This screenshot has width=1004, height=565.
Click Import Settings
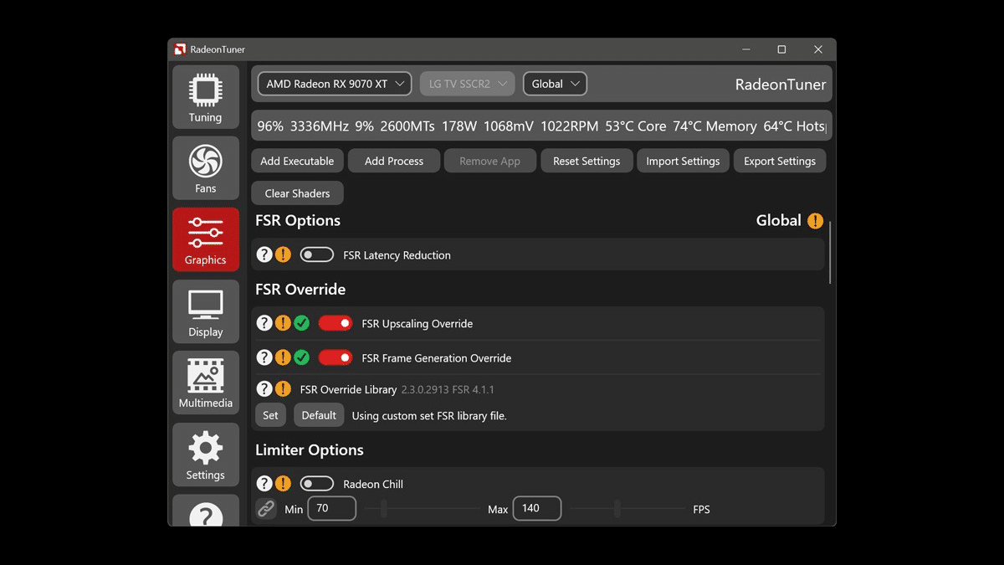pyautogui.click(x=683, y=161)
